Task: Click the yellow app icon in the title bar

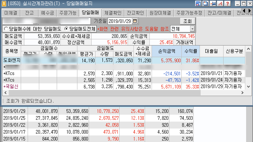Action: tap(4, 4)
